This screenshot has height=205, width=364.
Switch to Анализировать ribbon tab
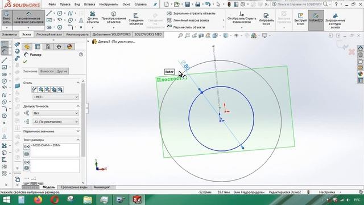pos(77,34)
